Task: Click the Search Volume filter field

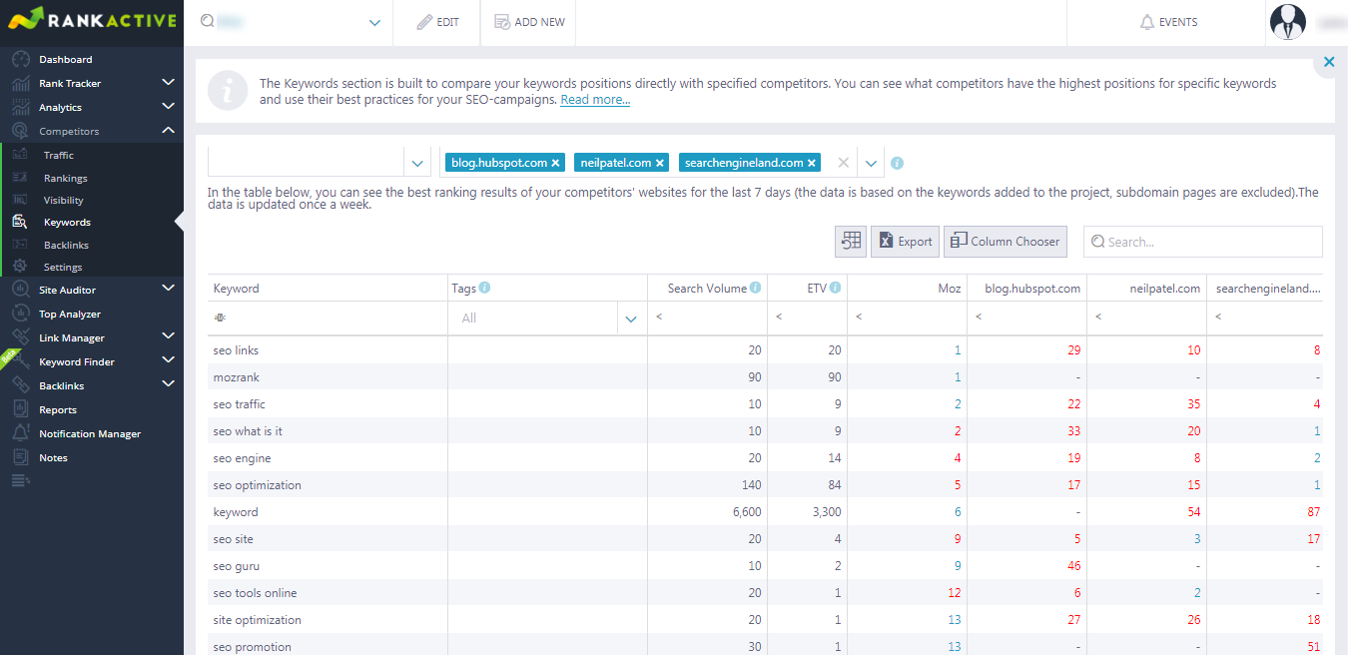Action: coord(708,318)
